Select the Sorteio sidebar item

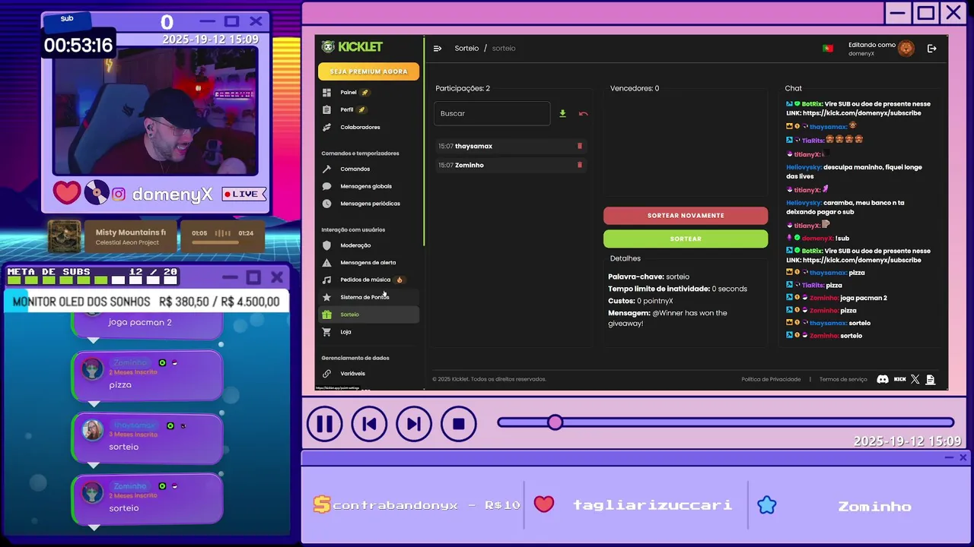(368, 315)
